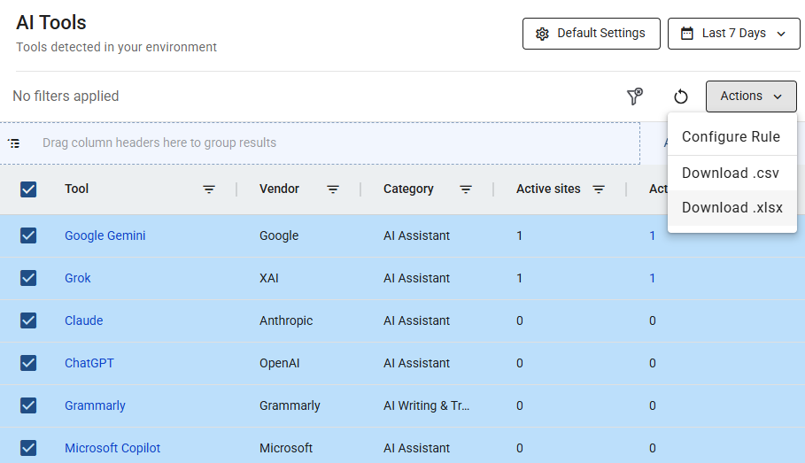This screenshot has height=463, width=805.
Task: Sort by the Vendor column header
Action: point(279,189)
